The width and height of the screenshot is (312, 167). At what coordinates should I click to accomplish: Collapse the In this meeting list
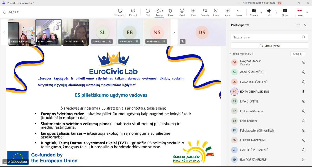[230, 54]
